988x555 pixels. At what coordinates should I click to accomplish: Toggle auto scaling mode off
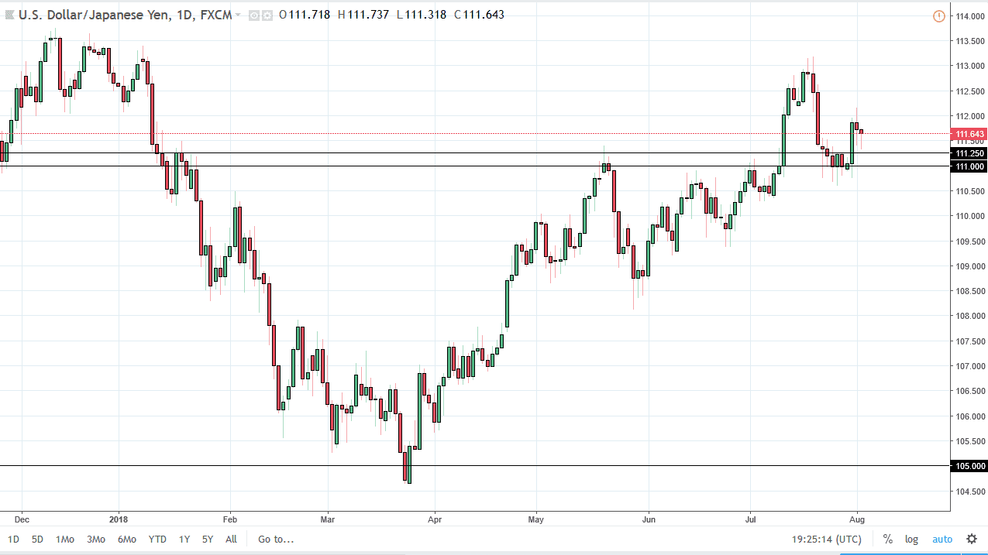coord(942,539)
